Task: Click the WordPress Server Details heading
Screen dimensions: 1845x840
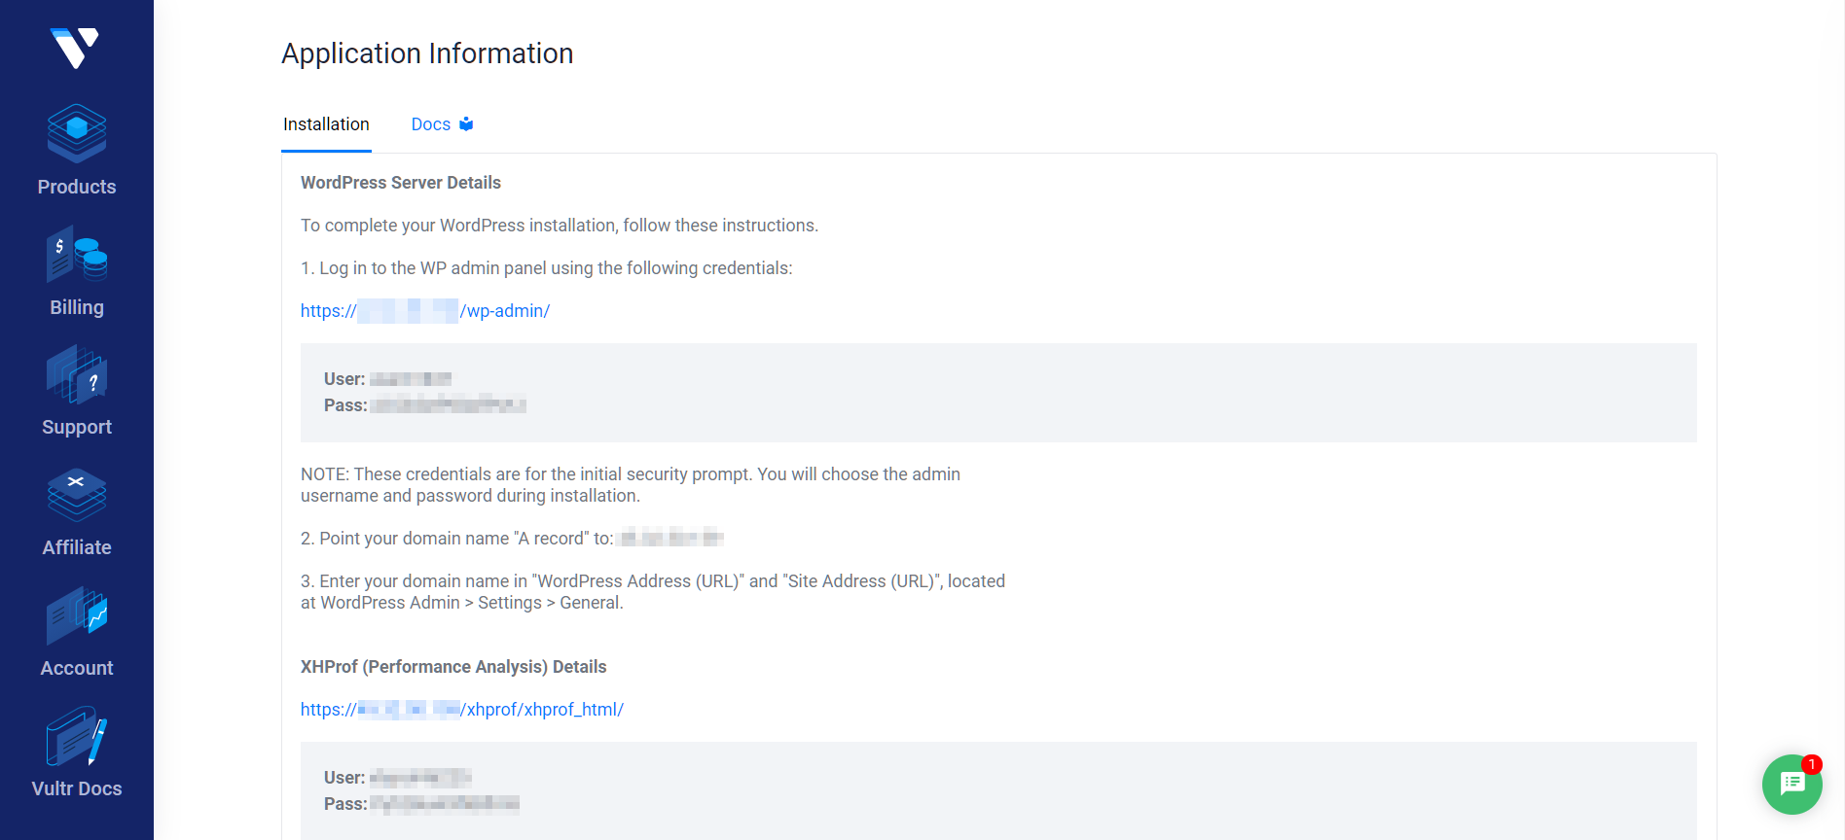Action: tap(401, 183)
